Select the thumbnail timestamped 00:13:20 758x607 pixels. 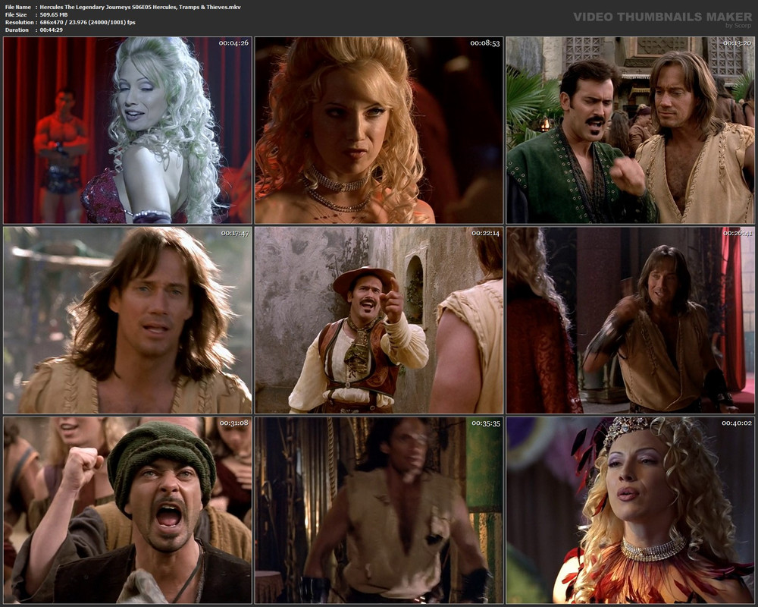point(631,131)
